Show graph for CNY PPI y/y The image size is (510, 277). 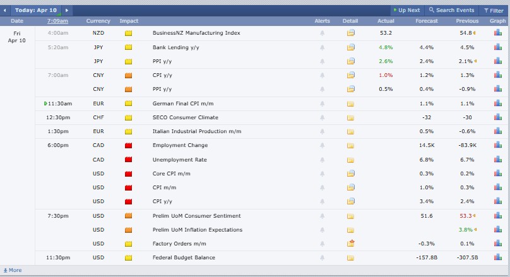pos(497,89)
